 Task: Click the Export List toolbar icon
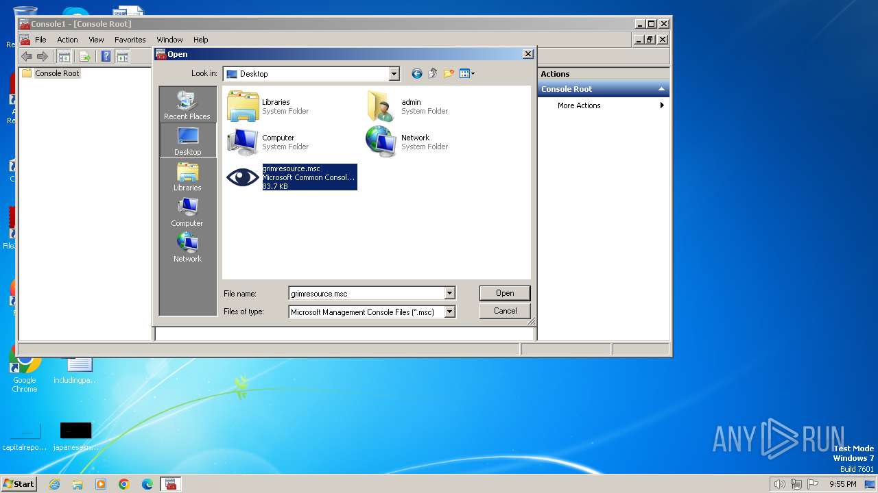(85, 56)
